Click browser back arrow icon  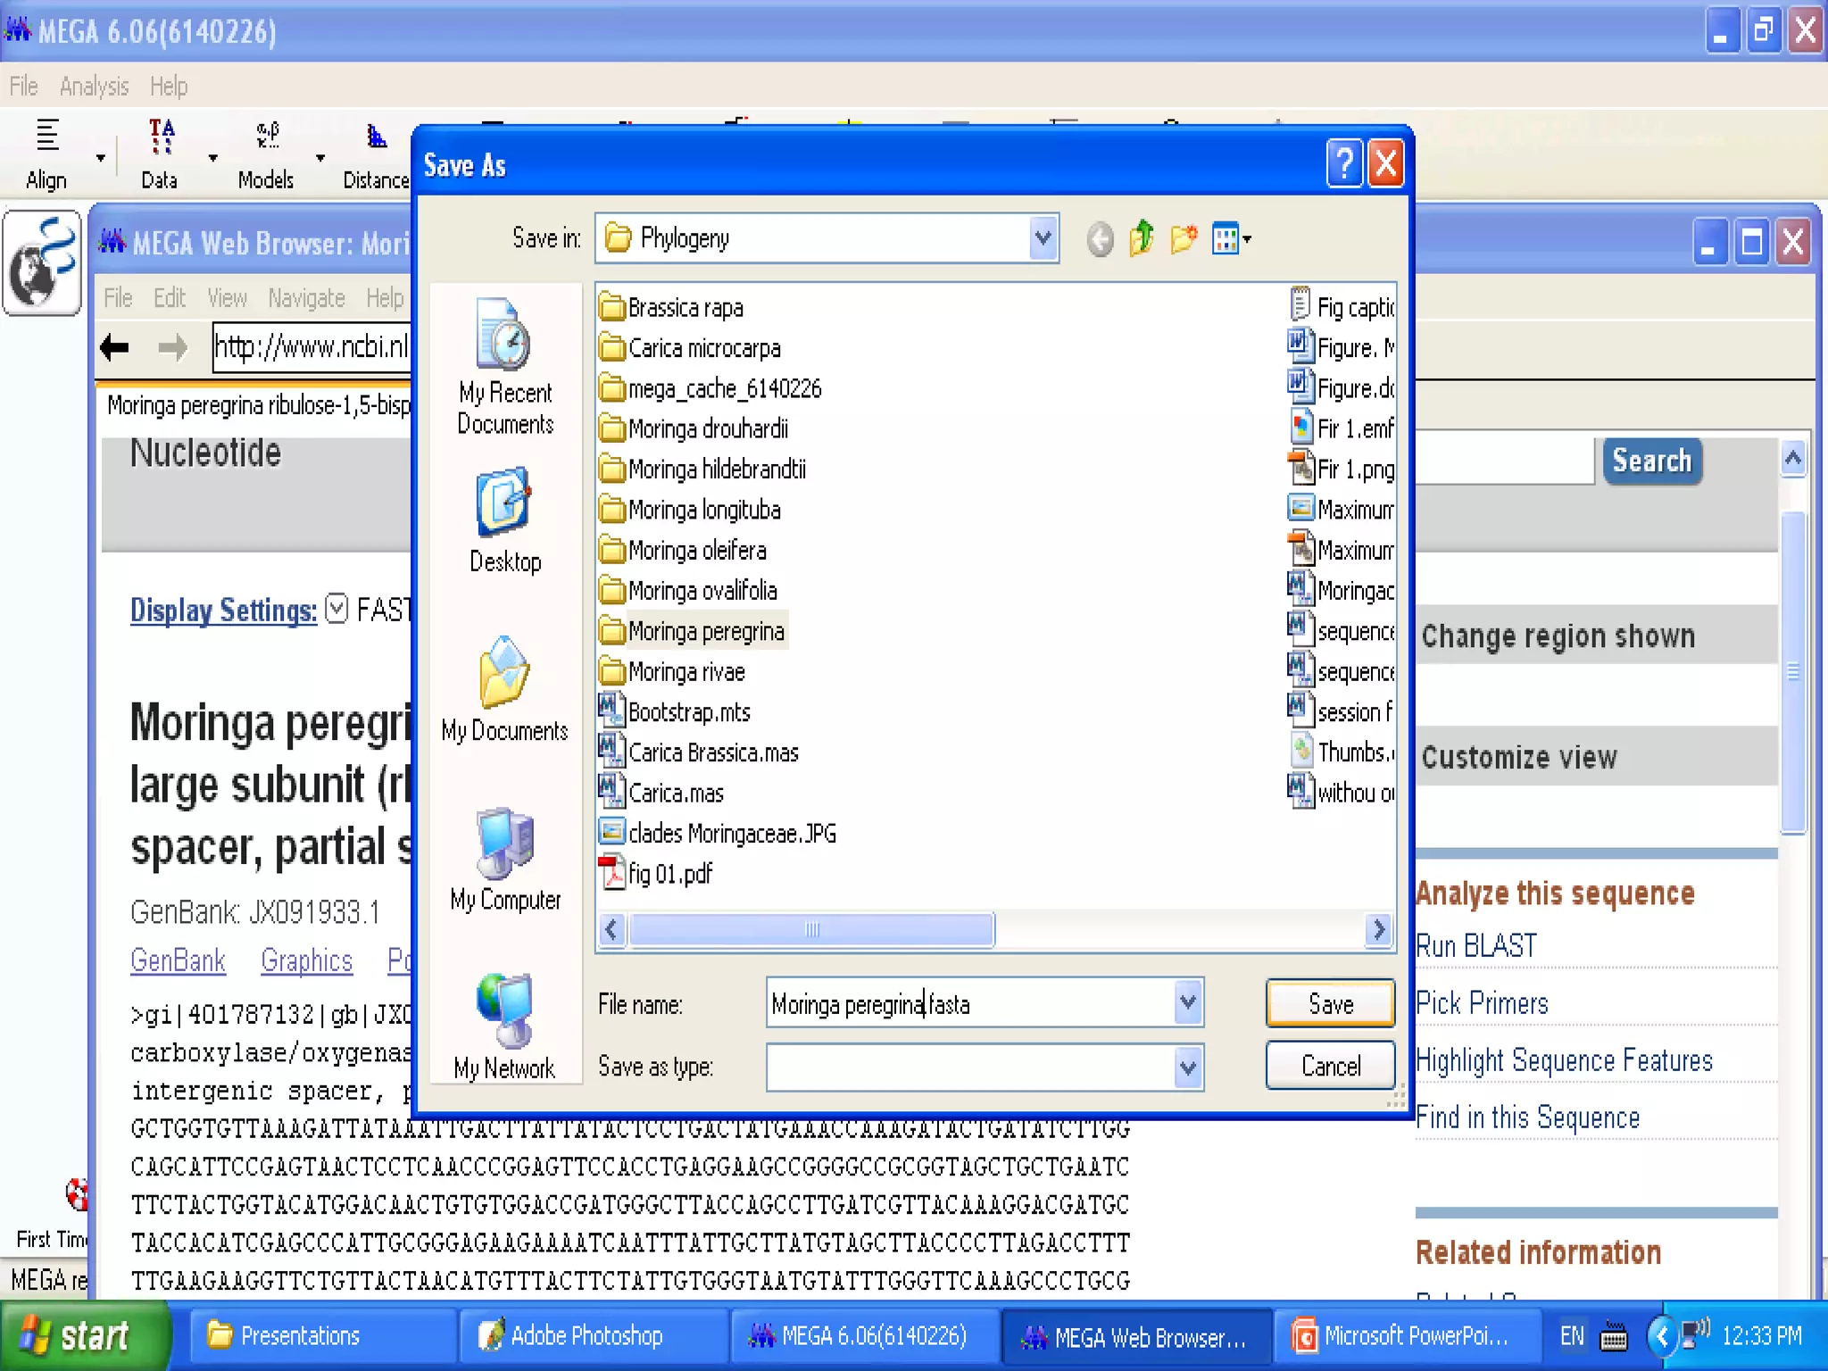pyautogui.click(x=115, y=347)
